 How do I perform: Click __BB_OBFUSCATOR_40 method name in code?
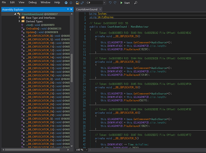click(125, 113)
